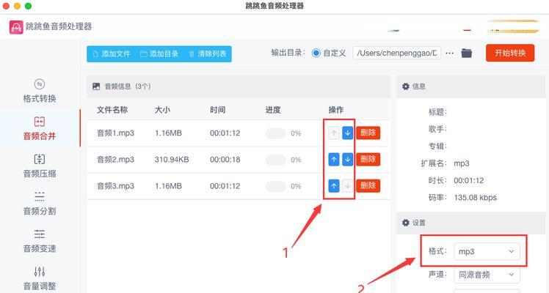Screen dimensions: 549x293
Task: Click the output directory path field
Action: [396, 53]
